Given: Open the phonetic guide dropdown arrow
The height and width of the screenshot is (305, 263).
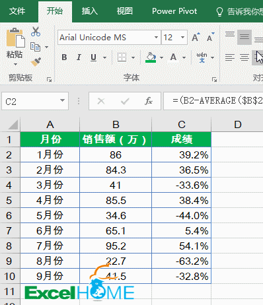Looking at the screenshot, I should [212, 57].
